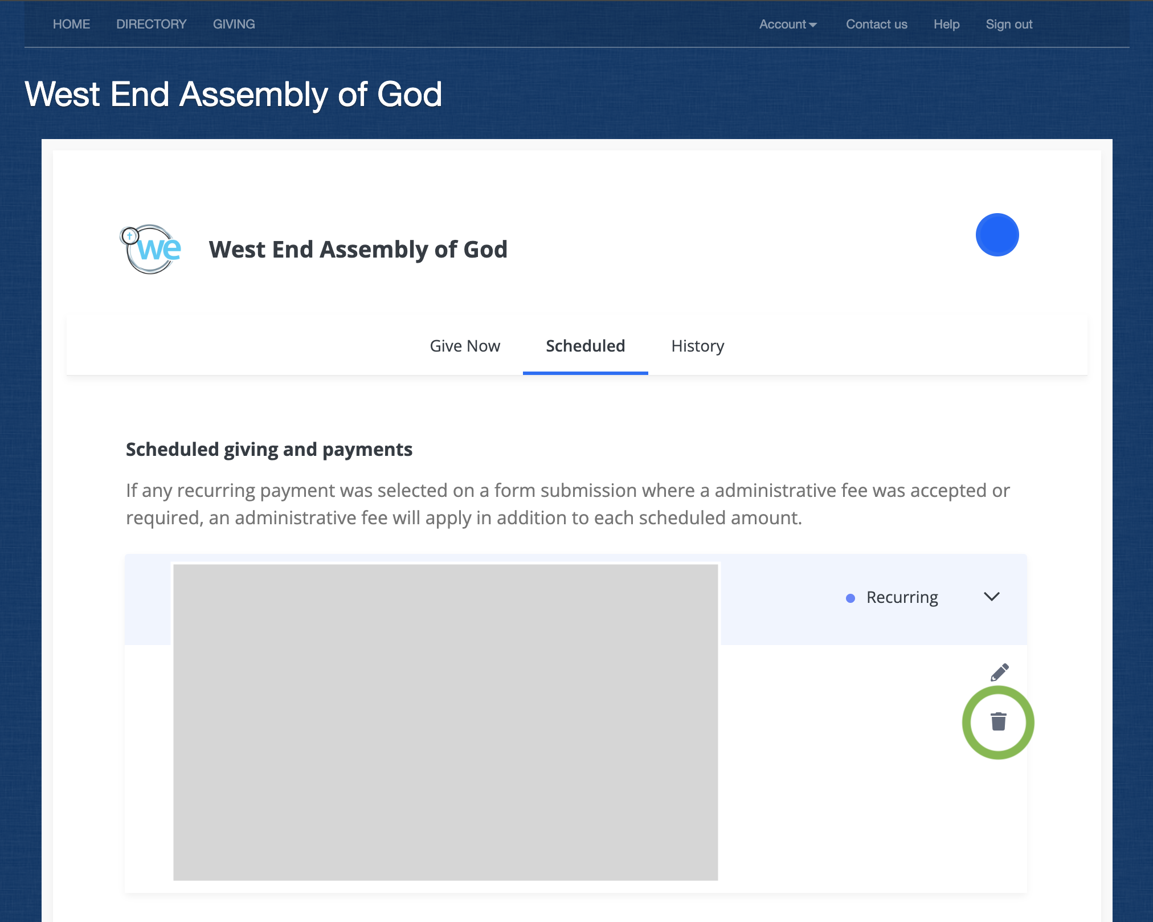Go to HOME in the navigation bar
The height and width of the screenshot is (922, 1153).
71,24
